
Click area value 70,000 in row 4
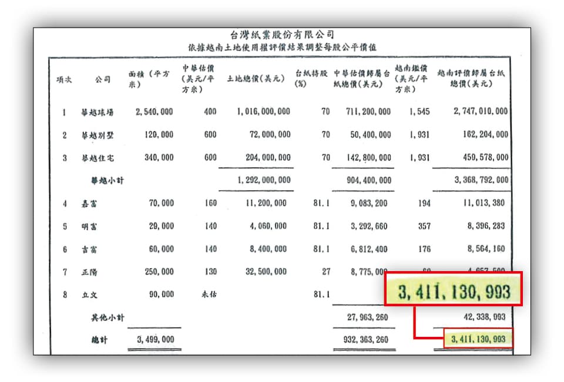click(x=161, y=203)
